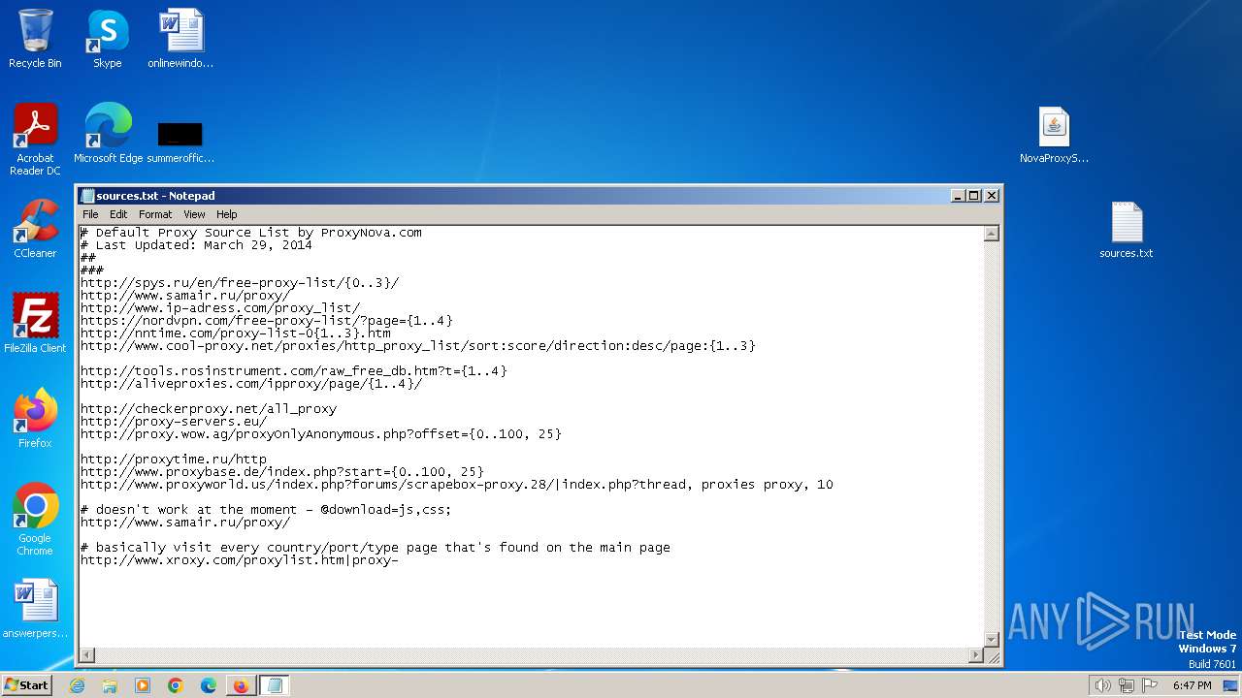Image resolution: width=1242 pixels, height=698 pixels.
Task: Open the Edit menu in Notepad
Action: click(x=118, y=214)
